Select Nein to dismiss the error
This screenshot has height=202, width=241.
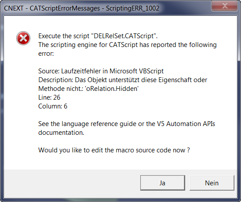pyautogui.click(x=212, y=183)
